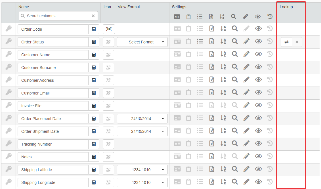This screenshot has height=189, width=321.
Task: Click the list icon in Order Status row
Action: tap(200, 41)
